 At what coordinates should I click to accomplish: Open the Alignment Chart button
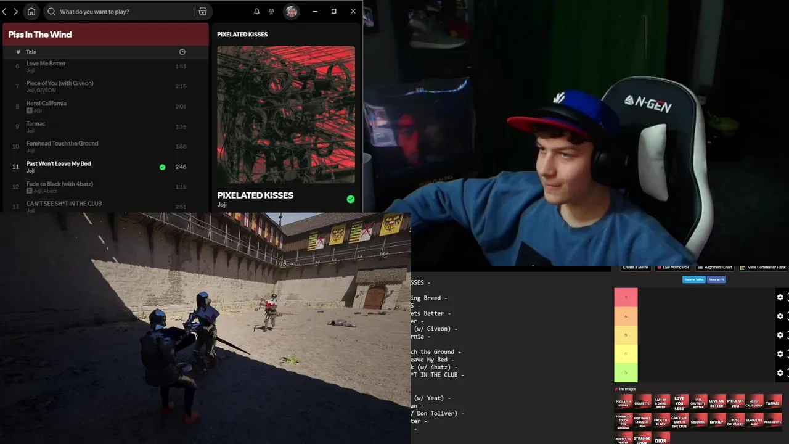pyautogui.click(x=714, y=268)
